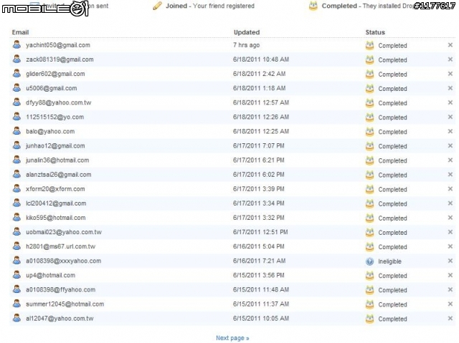Click the Ineligible status text
The image size is (459, 343).
tap(389, 261)
